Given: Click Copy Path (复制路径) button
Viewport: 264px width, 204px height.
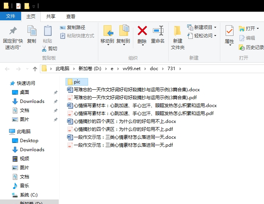Looking at the screenshot, I should pos(73,28).
